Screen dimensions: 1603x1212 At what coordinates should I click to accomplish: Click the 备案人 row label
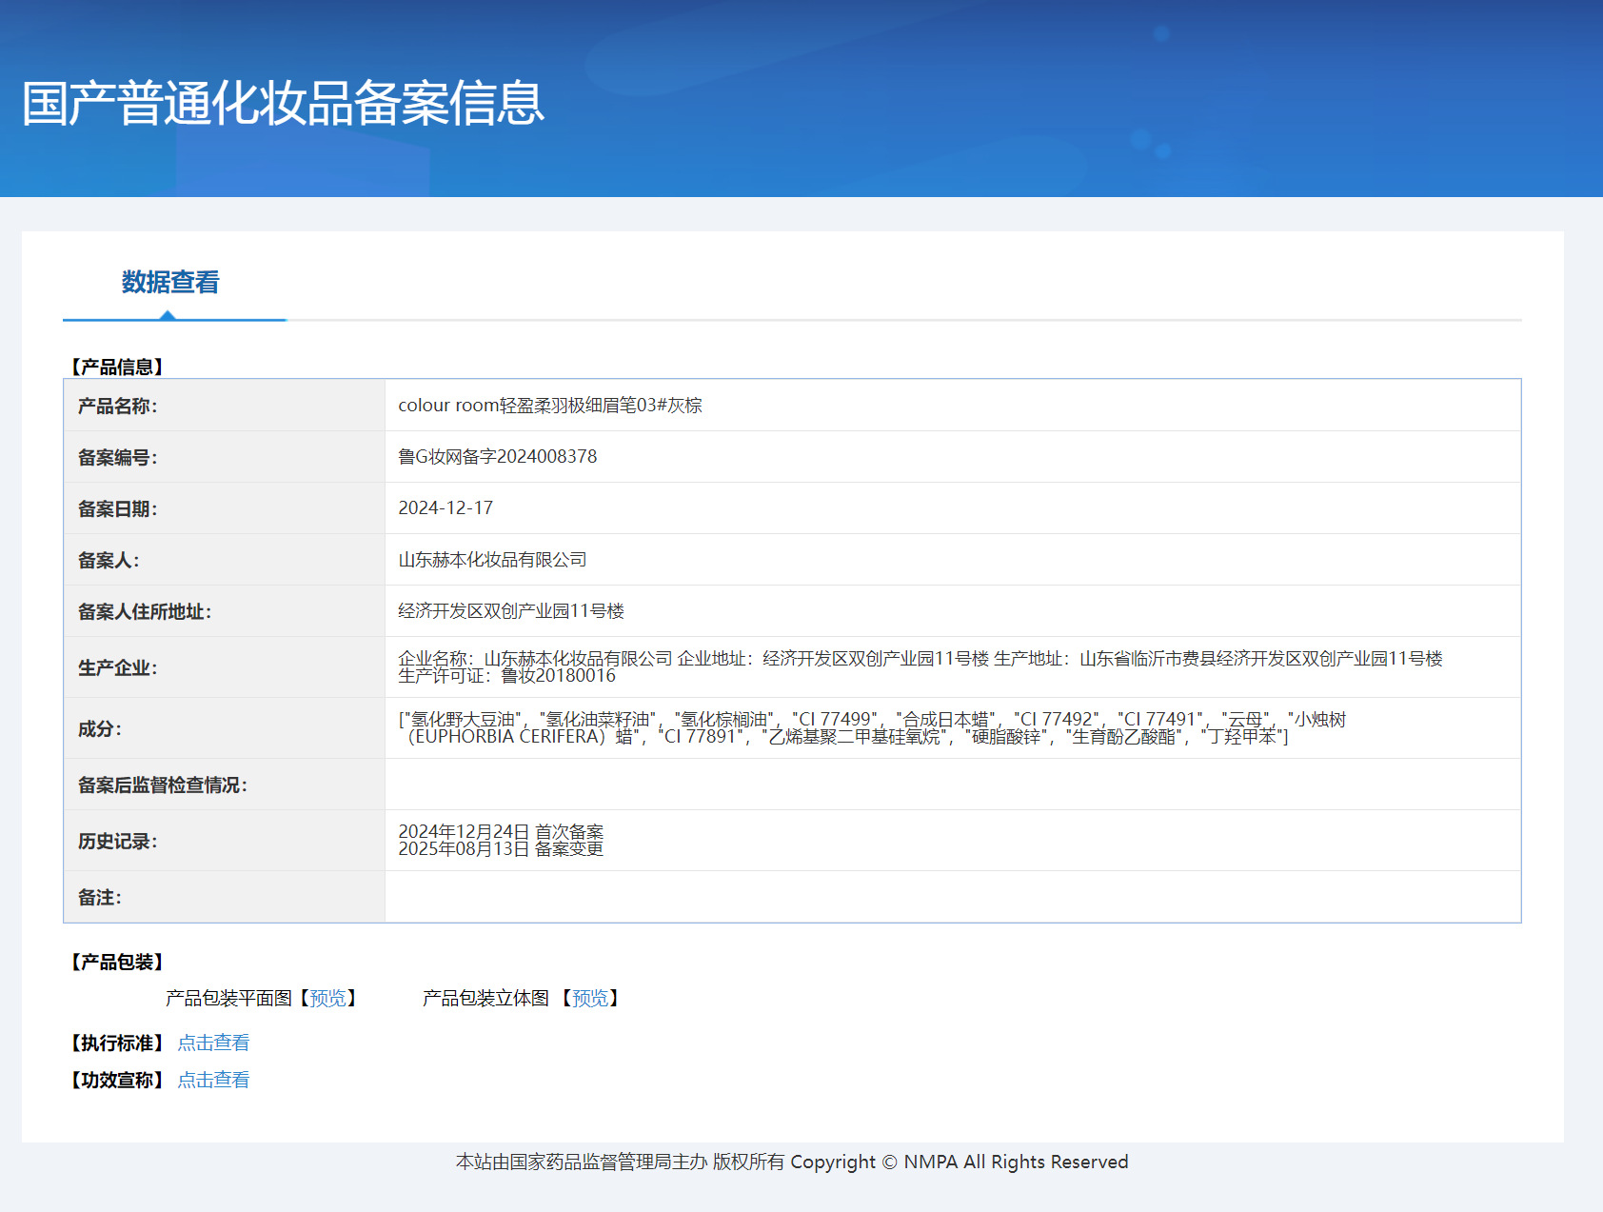click(x=109, y=561)
